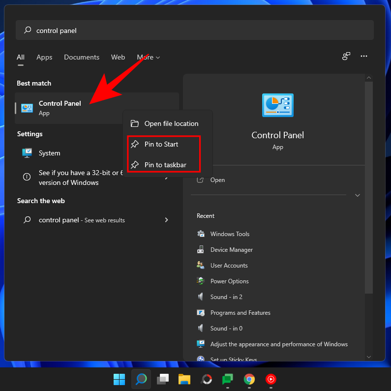Click Open under Control Panel preview
The width and height of the screenshot is (391, 391).
pyautogui.click(x=217, y=180)
